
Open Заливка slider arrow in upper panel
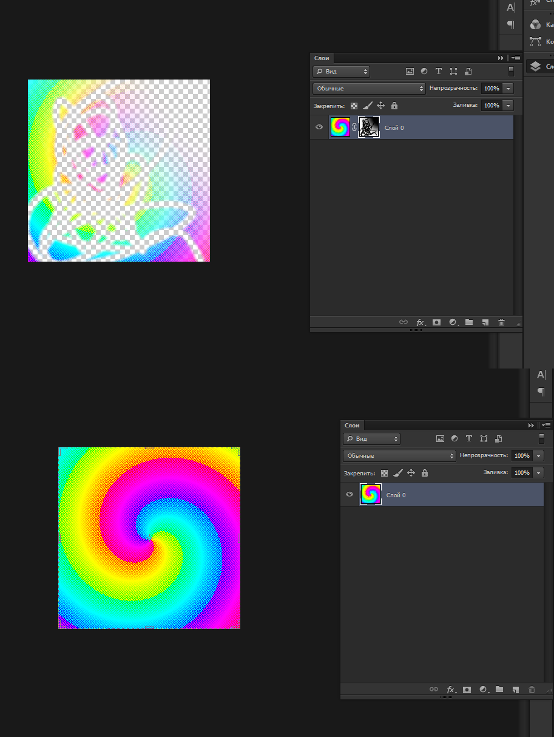(508, 106)
